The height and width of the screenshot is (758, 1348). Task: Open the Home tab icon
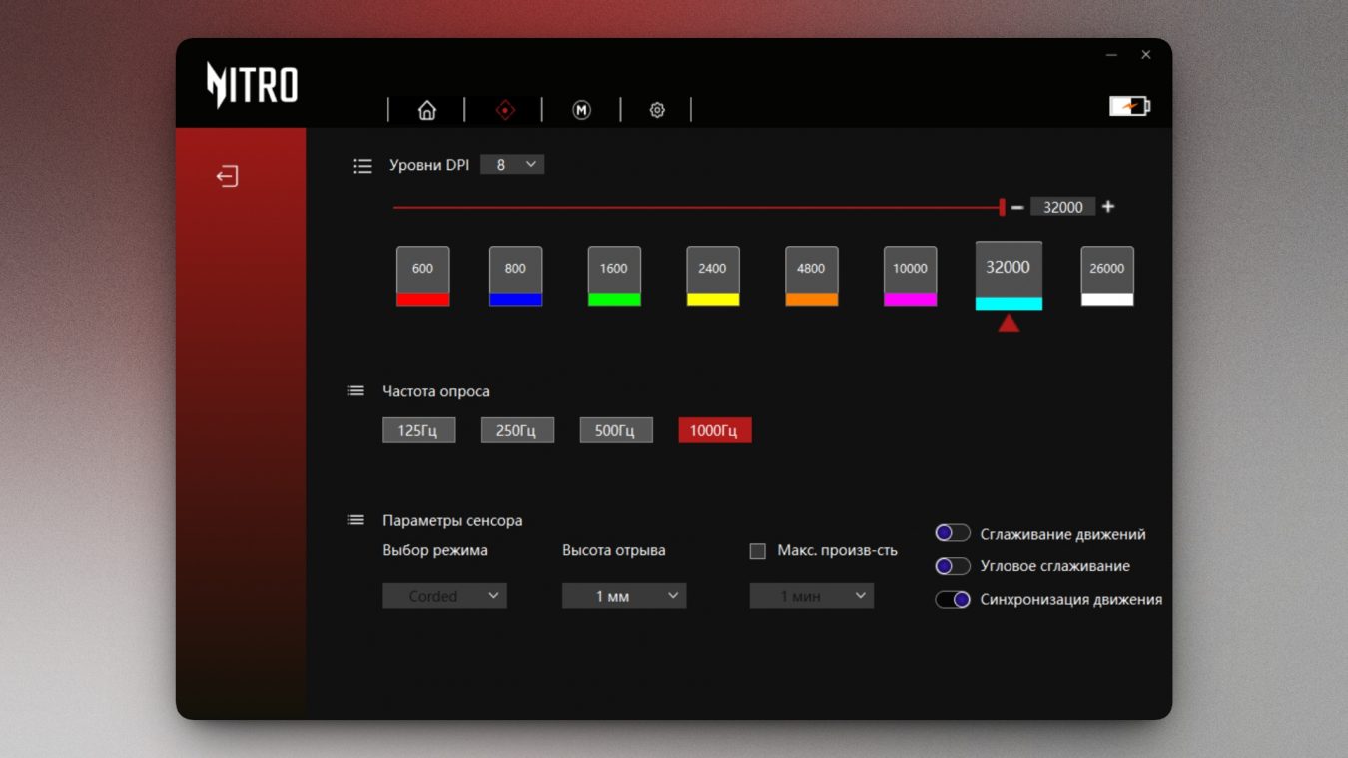pyautogui.click(x=427, y=110)
